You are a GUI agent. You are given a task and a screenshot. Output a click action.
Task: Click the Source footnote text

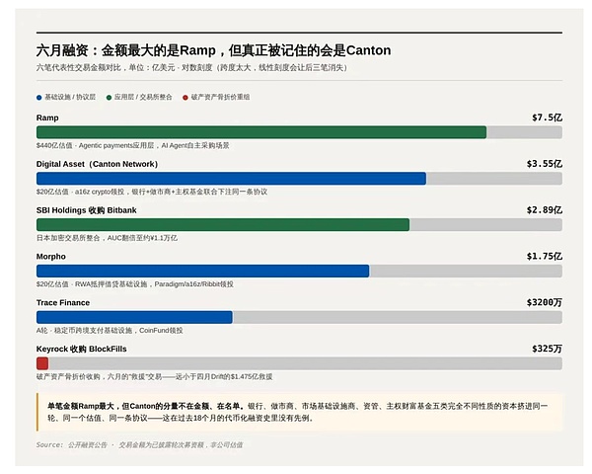click(x=139, y=445)
